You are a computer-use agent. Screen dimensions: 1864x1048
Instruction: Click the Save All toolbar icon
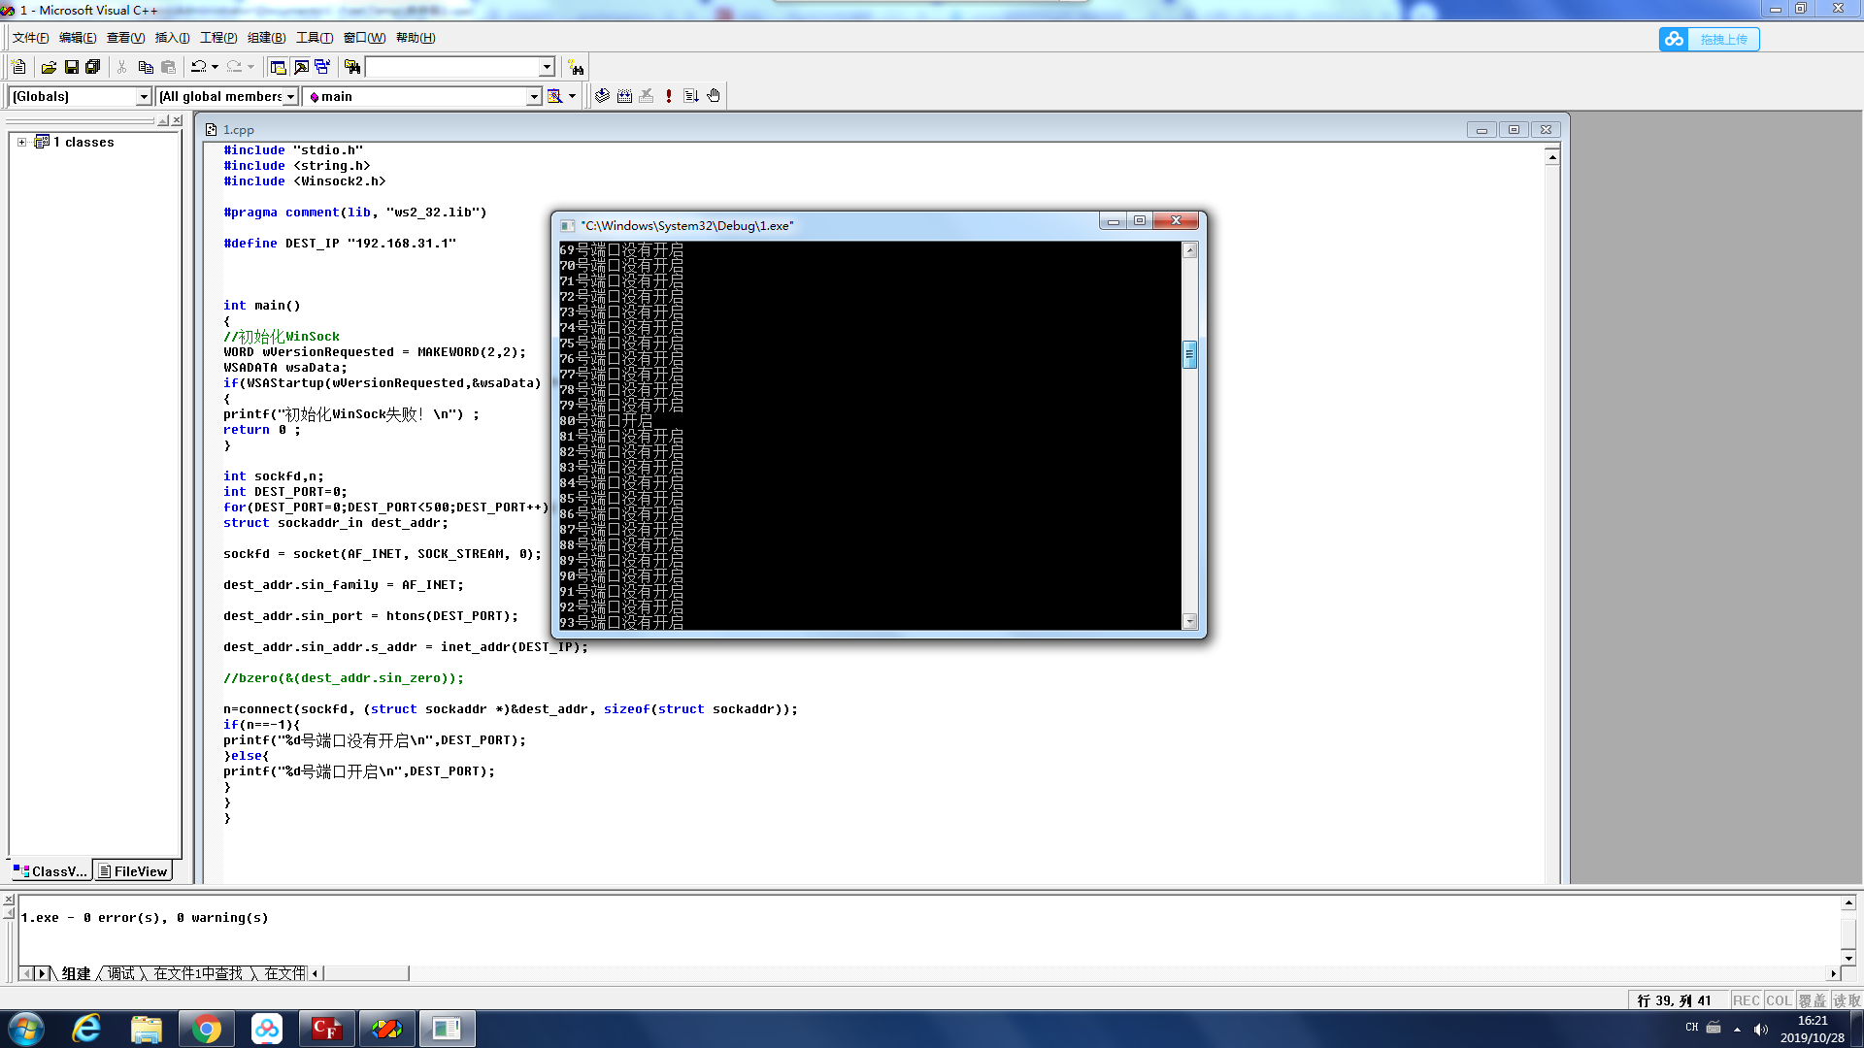coord(93,67)
